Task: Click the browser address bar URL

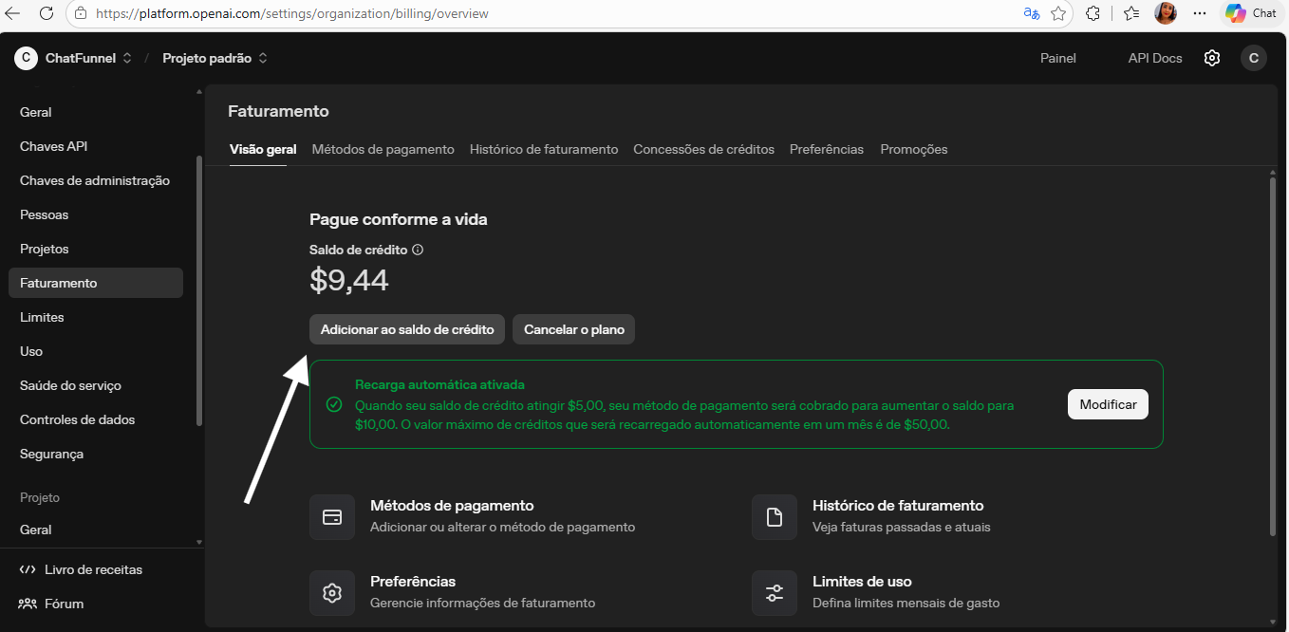Action: point(292,14)
